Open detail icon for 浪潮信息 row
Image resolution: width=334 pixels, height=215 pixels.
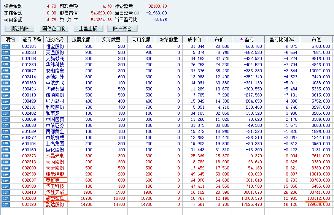coord(6,71)
